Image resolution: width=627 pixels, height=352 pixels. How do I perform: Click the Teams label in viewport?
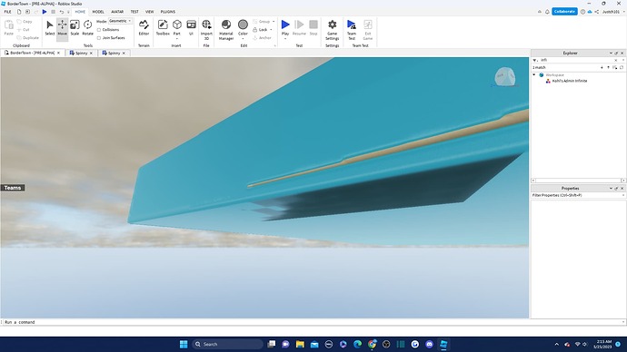pos(13,188)
